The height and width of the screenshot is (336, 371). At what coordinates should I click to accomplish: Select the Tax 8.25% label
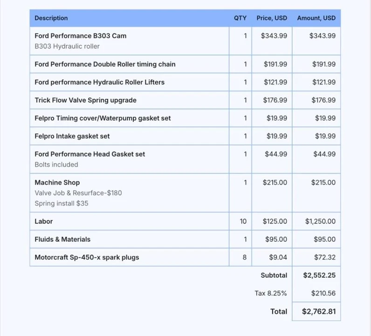coord(271,294)
